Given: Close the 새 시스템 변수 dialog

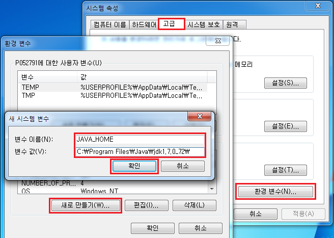Looking at the screenshot, I should (x=200, y=116).
